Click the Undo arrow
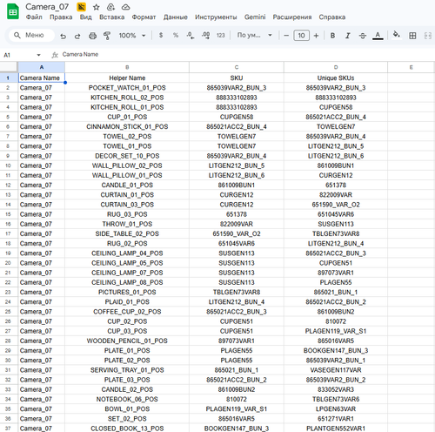Image resolution: width=435 pixels, height=432 pixels. 63,36
